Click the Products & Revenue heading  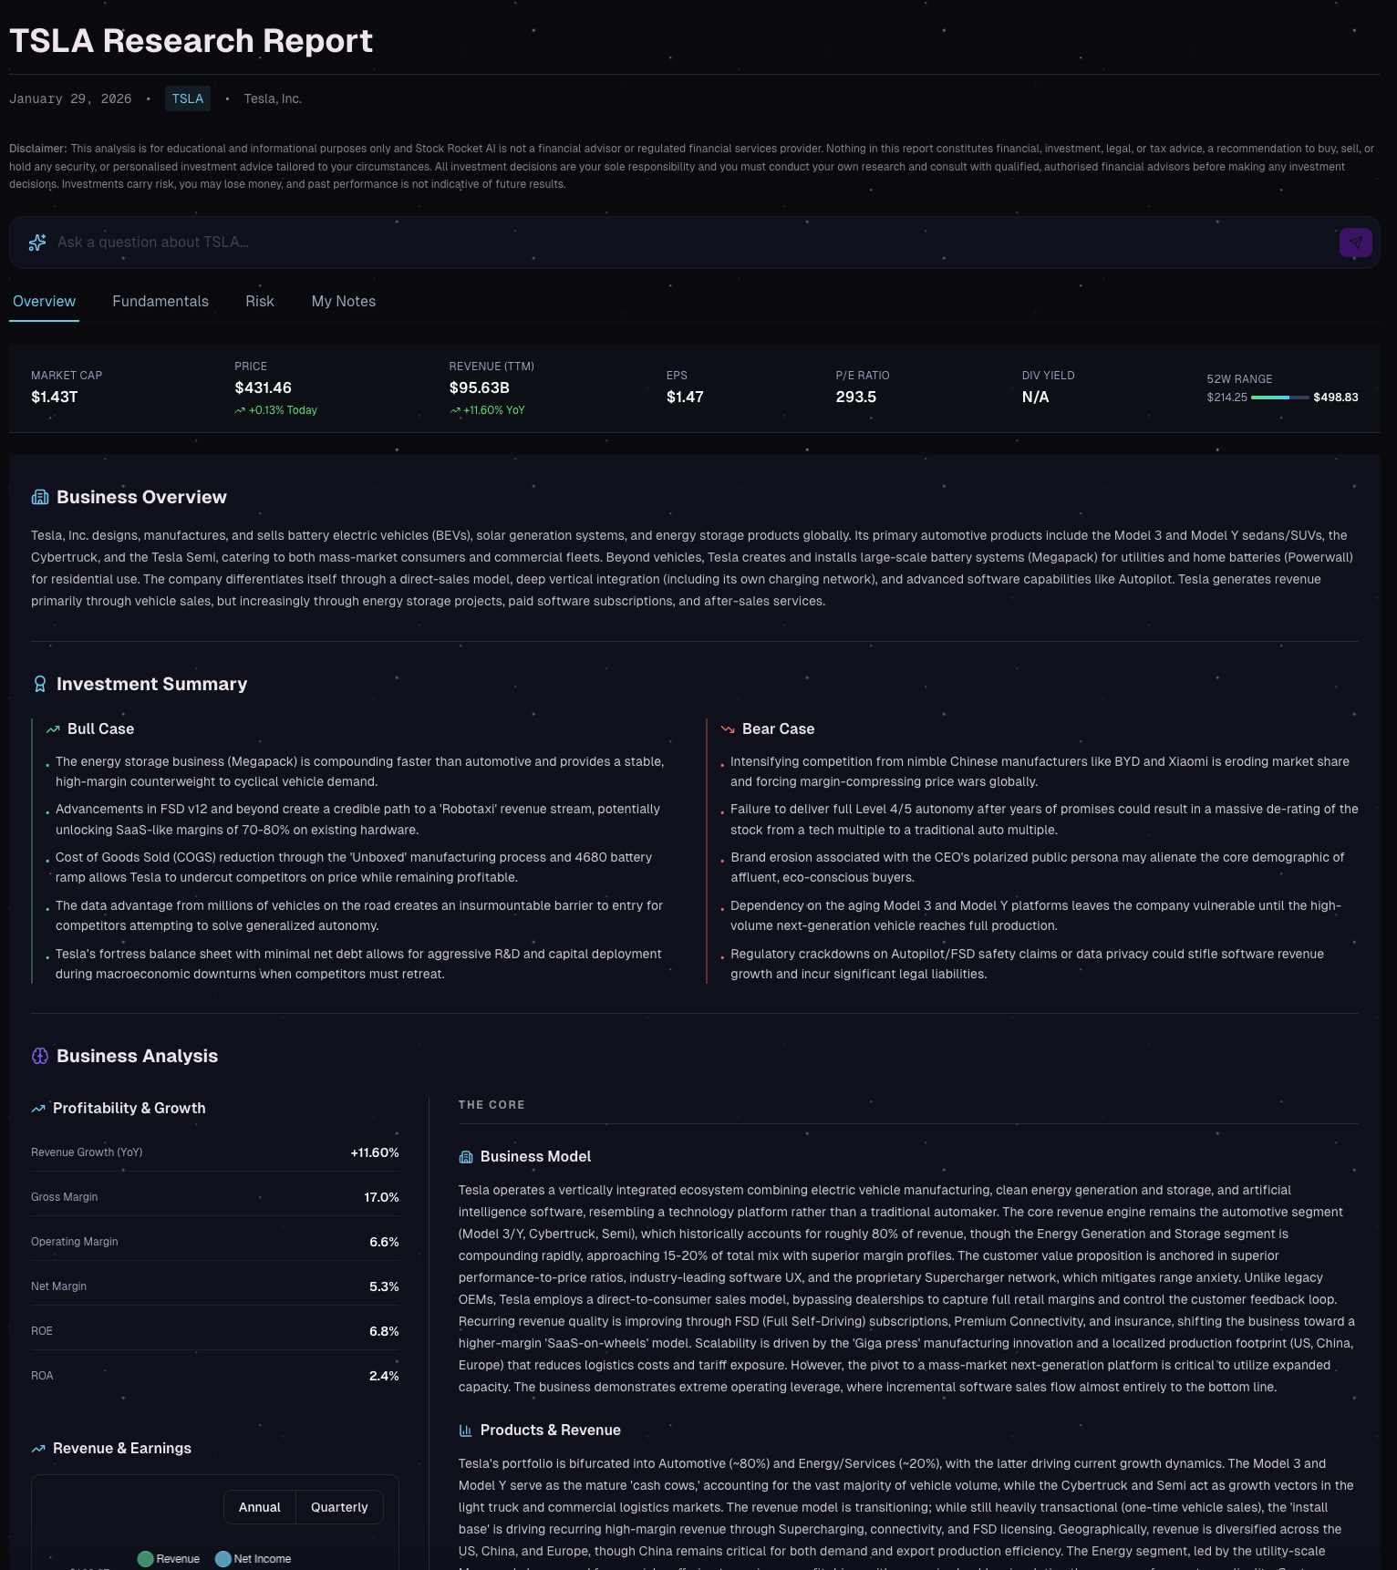551,1431
